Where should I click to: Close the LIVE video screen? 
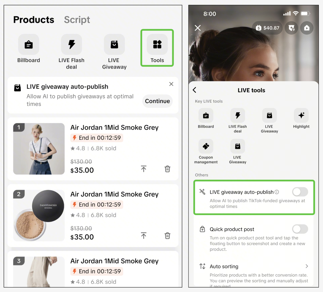tap(198, 28)
